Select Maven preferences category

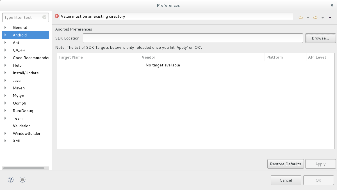pyautogui.click(x=19, y=88)
